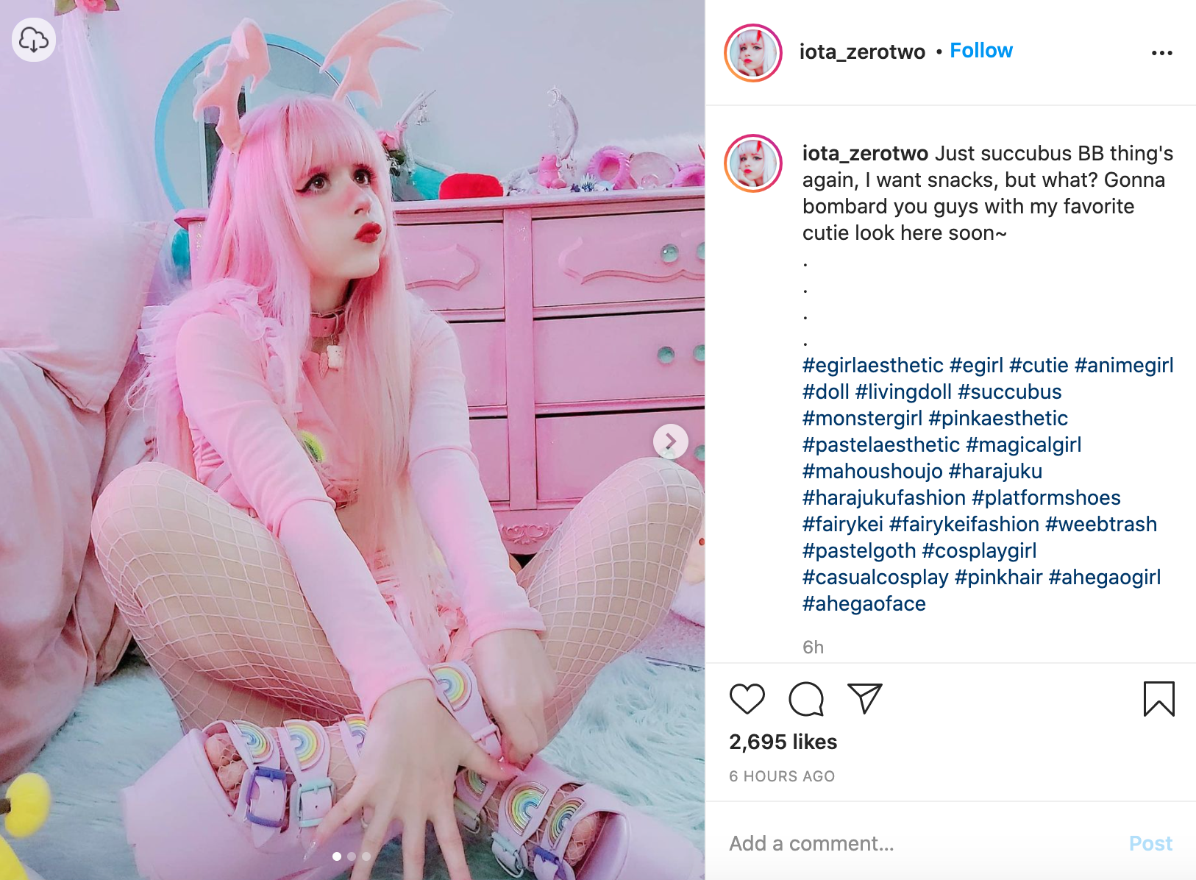The width and height of the screenshot is (1196, 880).
Task: Open the three-dots more options menu
Action: (1161, 53)
